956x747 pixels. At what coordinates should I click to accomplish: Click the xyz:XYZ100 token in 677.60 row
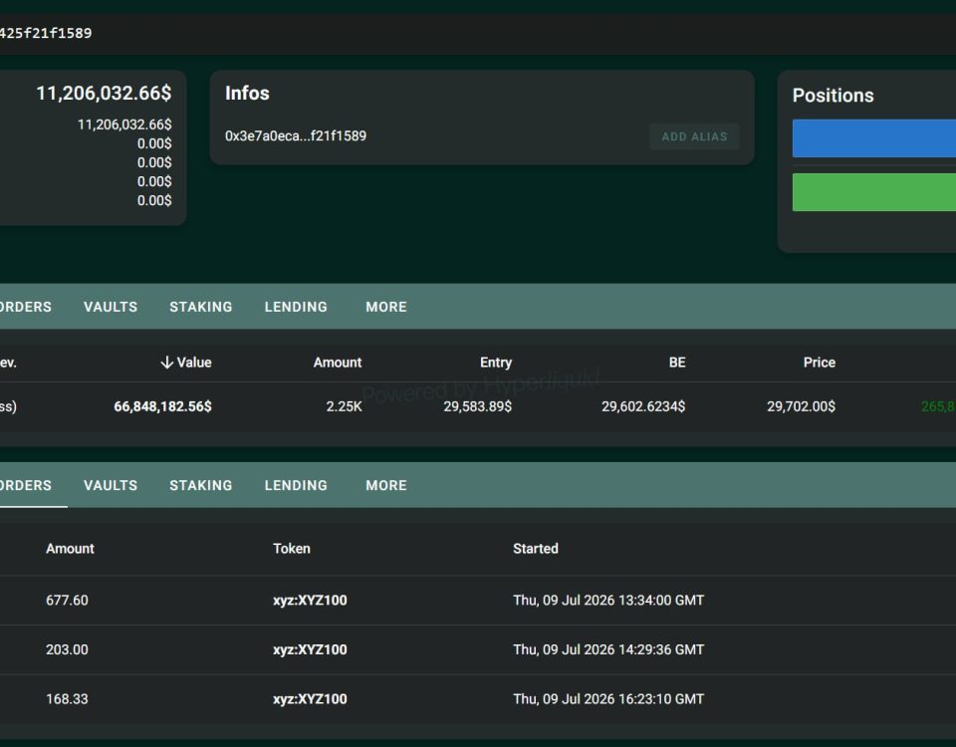pyautogui.click(x=310, y=600)
